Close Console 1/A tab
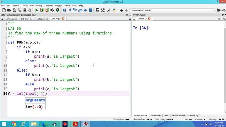Screen dimensions: 226x127 pyautogui.click(x=149, y=19)
